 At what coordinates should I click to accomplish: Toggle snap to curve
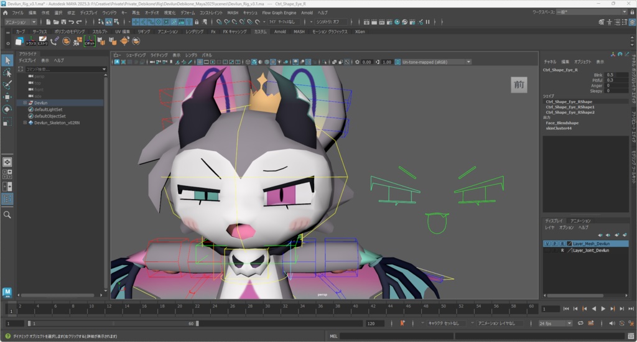tap(226, 22)
